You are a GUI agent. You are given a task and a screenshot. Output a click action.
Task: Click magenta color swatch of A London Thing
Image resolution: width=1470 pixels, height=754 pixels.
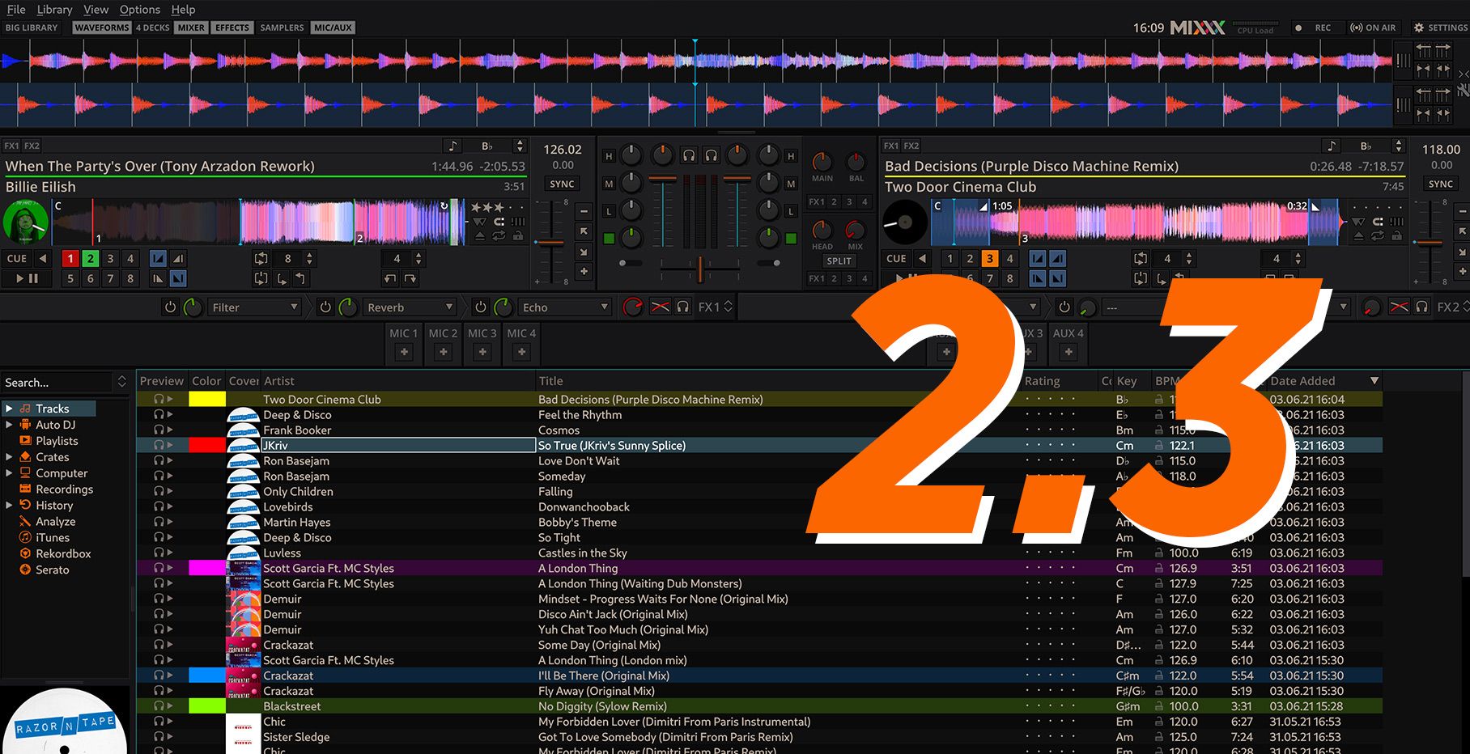pos(207,568)
